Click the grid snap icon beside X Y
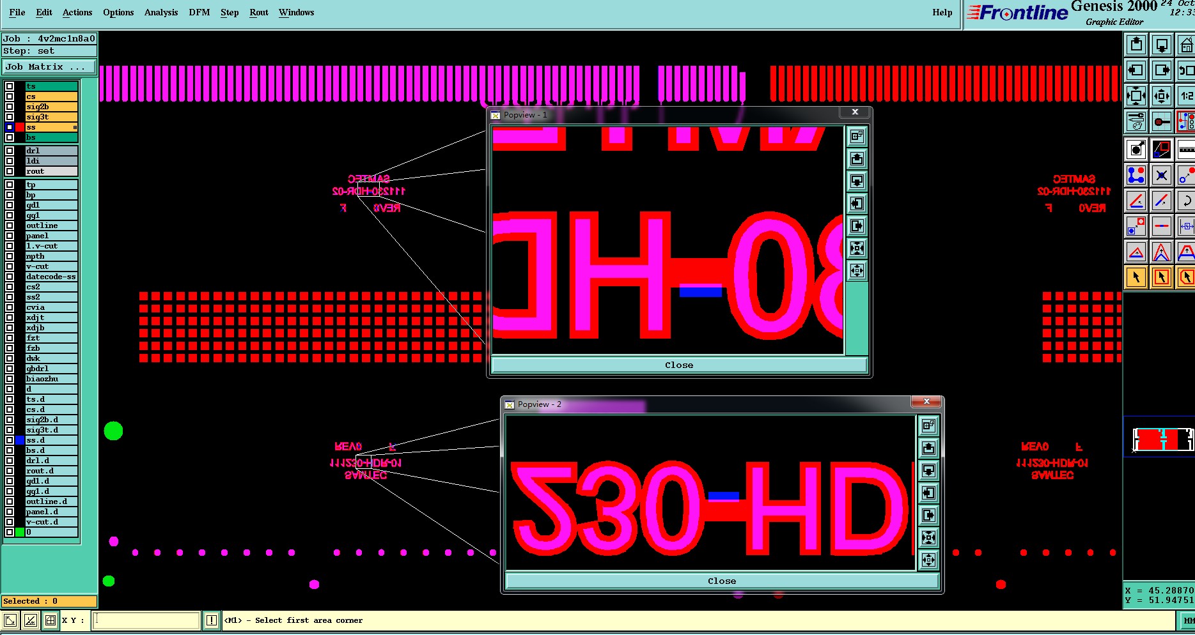Screen dimensions: 1195x635 click(50, 620)
